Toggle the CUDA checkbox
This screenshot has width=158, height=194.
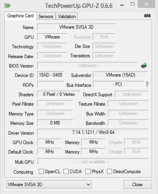pyautogui.click(x=66, y=172)
